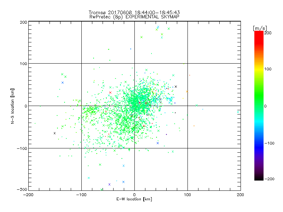Click the black bottom end of the velocity colorbar
Screen dimensions: 283x212
259,178
